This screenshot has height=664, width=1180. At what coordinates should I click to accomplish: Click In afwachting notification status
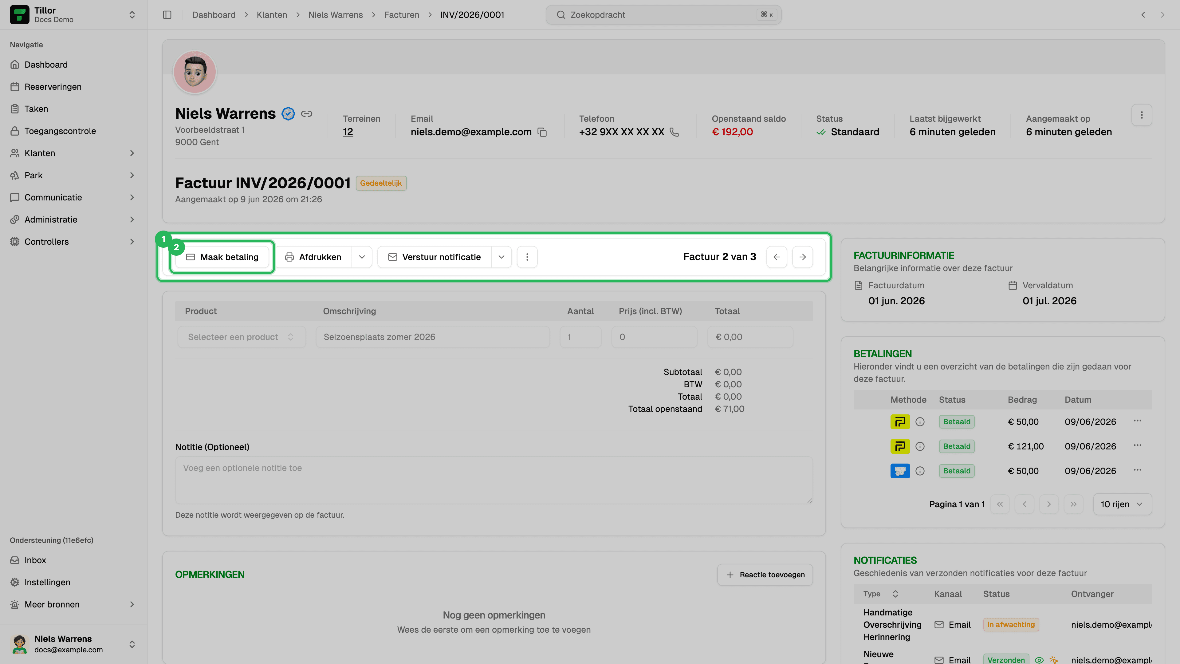1011,625
